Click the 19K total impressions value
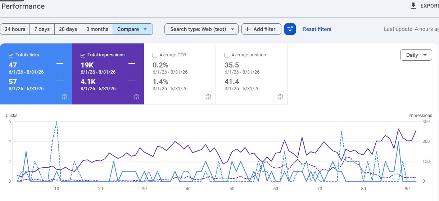 [87, 65]
